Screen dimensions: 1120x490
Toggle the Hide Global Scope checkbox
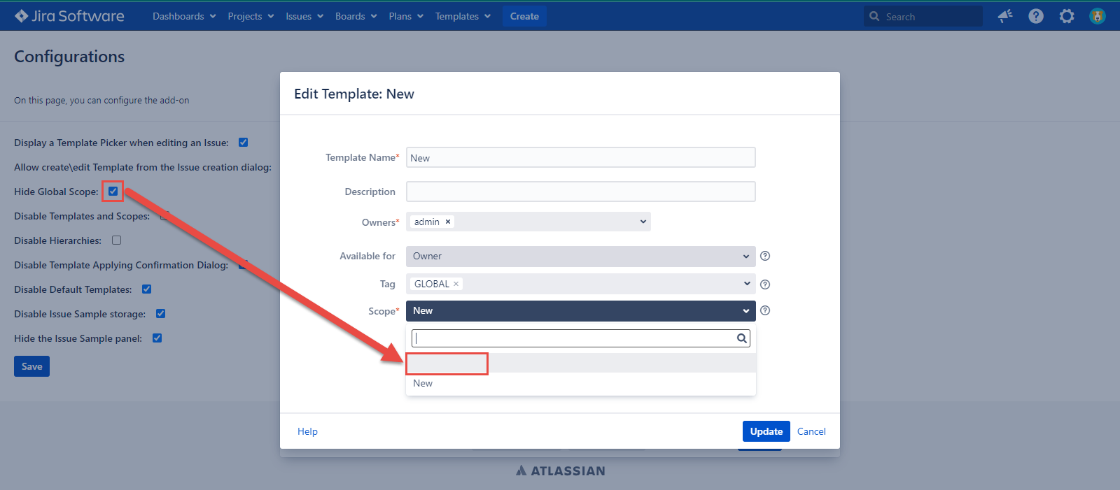[x=113, y=192]
